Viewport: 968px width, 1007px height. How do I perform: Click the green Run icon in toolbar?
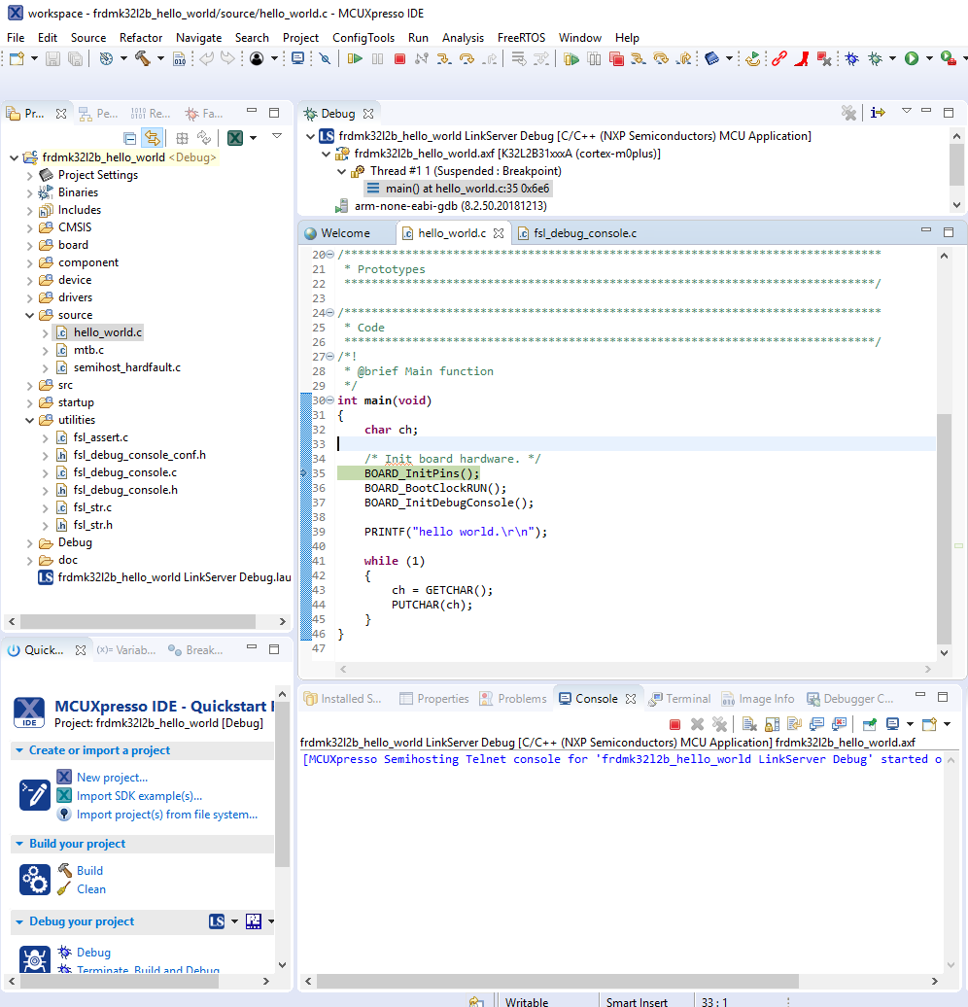(912, 59)
